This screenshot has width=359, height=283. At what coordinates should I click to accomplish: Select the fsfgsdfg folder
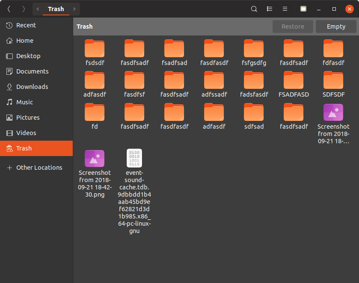[x=254, y=53]
